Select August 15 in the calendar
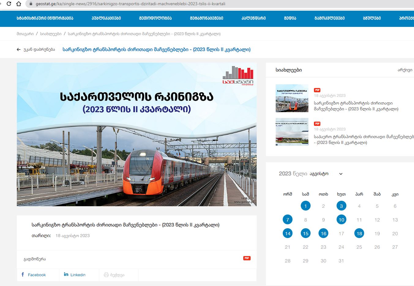 [305, 233]
